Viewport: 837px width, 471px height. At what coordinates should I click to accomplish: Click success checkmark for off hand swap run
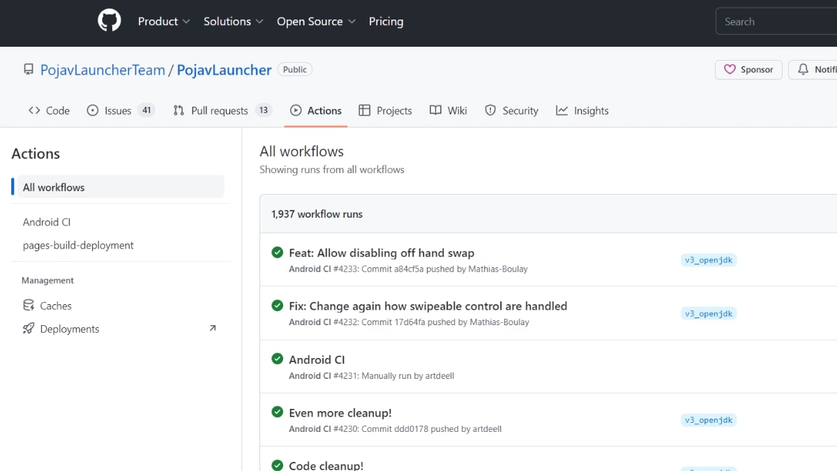coord(277,253)
